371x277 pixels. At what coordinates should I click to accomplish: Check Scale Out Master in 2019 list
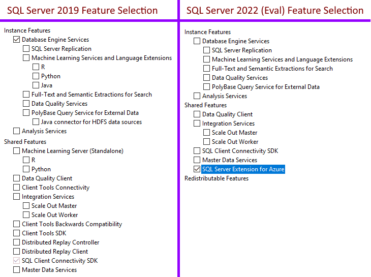(26, 206)
